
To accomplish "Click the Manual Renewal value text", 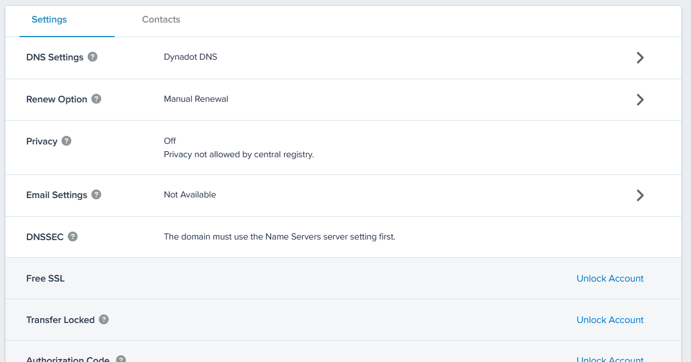I will (196, 99).
